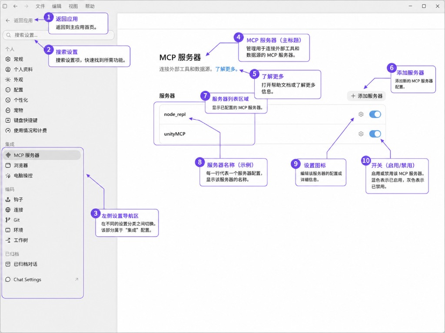This screenshot has width=445, height=333.
Task: Click the 键盘快捷键 icon
Action: 8,121
